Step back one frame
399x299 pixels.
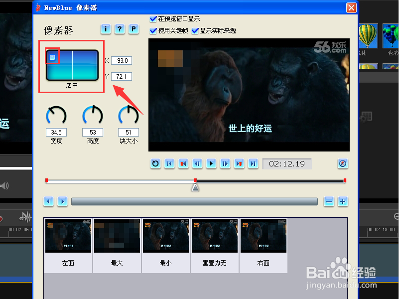tap(197, 163)
